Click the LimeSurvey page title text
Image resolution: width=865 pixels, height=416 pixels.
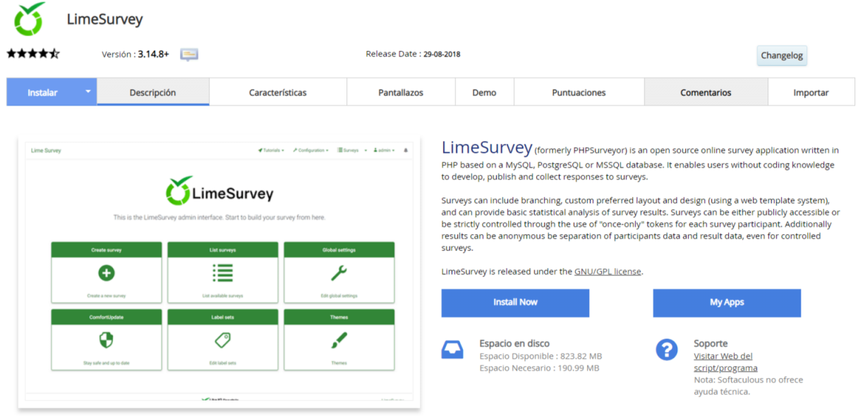pos(104,19)
